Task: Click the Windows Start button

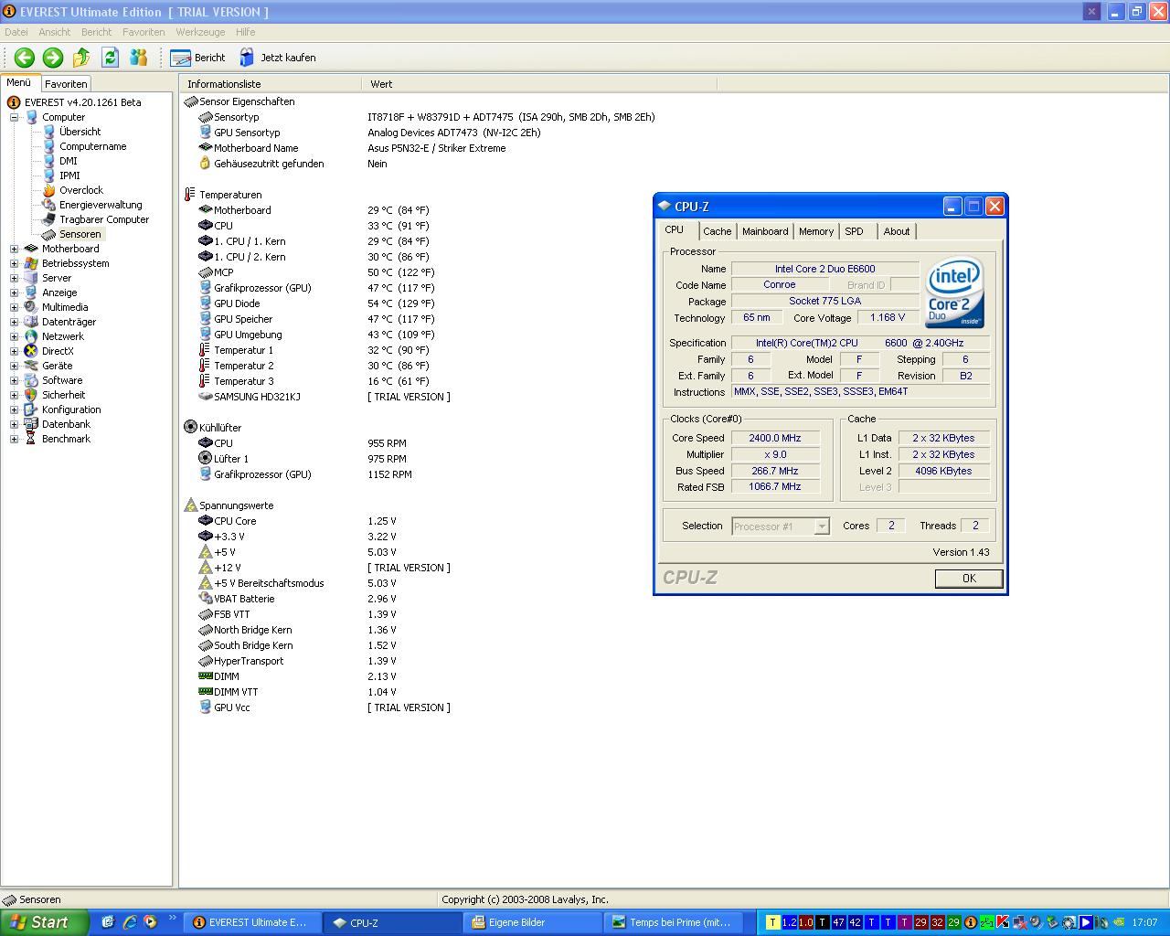Action: 44,922
